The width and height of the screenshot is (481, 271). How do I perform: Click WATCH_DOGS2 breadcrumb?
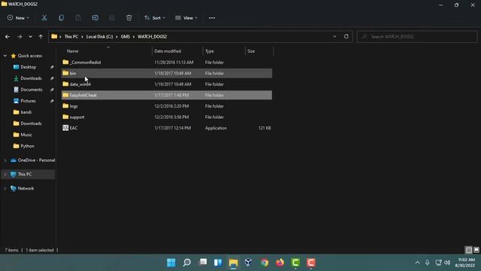[152, 37]
